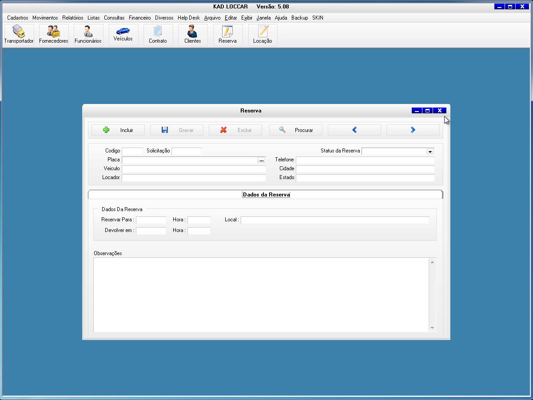
Task: Open the Consultas menu
Action: pos(114,18)
